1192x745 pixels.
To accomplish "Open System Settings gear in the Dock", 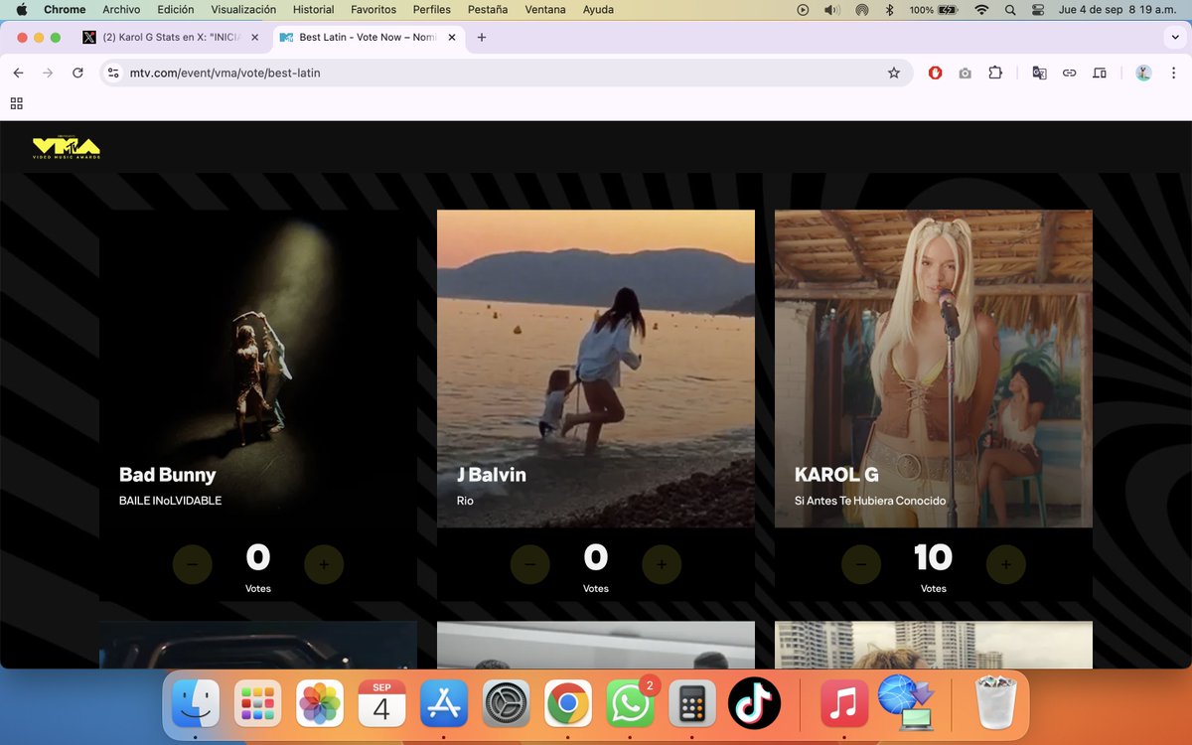I will [506, 704].
